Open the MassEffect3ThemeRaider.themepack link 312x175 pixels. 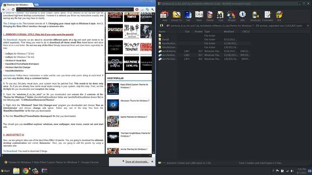click(x=22, y=64)
